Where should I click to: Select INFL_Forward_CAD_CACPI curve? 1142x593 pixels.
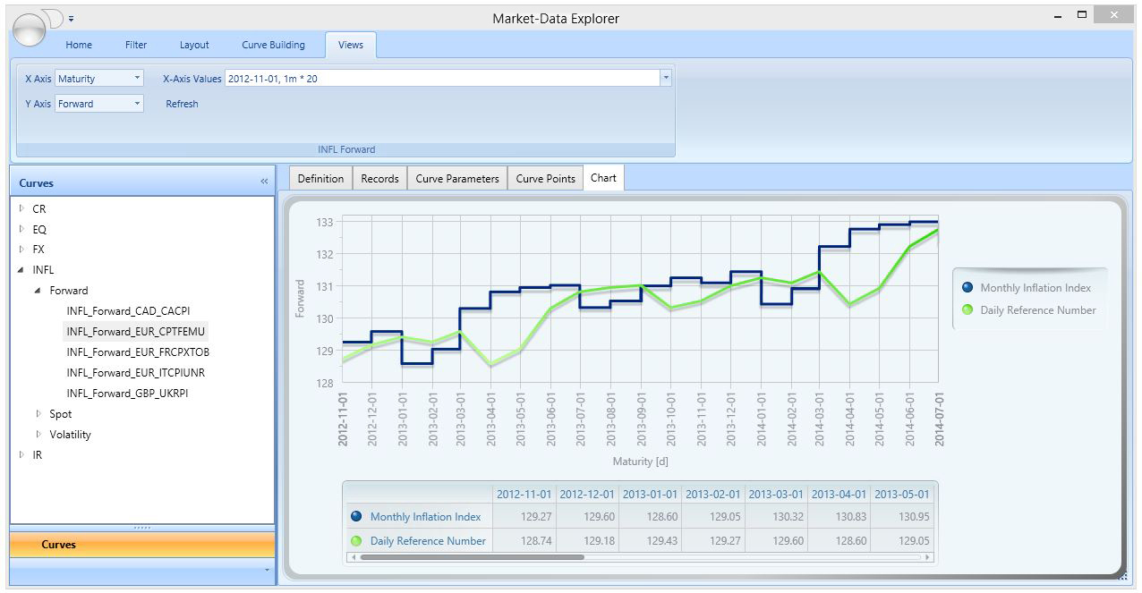[128, 311]
